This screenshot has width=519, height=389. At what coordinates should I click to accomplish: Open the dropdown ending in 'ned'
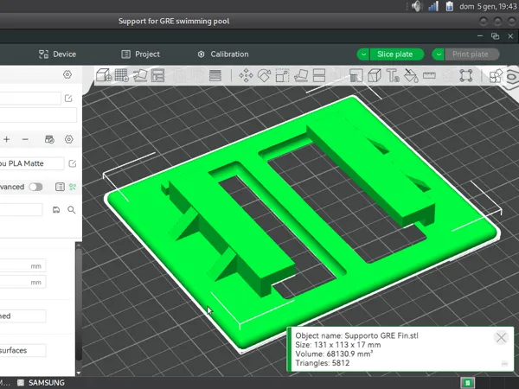[22, 316]
